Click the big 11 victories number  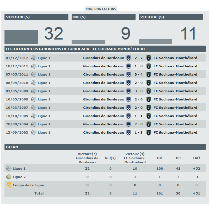point(188,33)
